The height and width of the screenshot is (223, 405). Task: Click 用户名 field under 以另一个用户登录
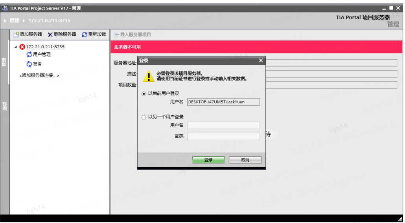[223, 125]
